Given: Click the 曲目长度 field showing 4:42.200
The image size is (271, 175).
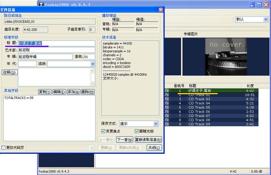Looking at the screenshot, I should pyautogui.click(x=35, y=29).
